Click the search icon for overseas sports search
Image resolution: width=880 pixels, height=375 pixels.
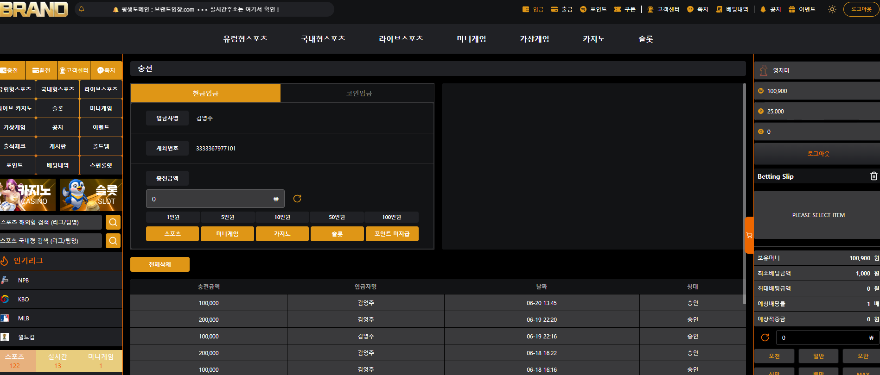[x=113, y=222]
